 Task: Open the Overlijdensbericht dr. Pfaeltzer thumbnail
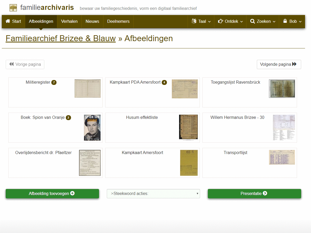click(90, 163)
